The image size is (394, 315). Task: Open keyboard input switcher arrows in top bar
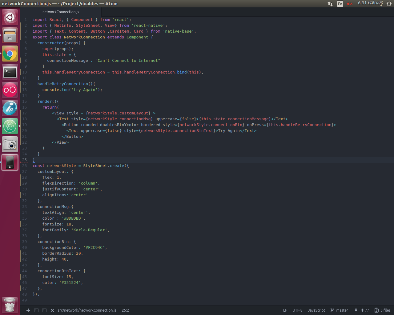[x=330, y=4]
